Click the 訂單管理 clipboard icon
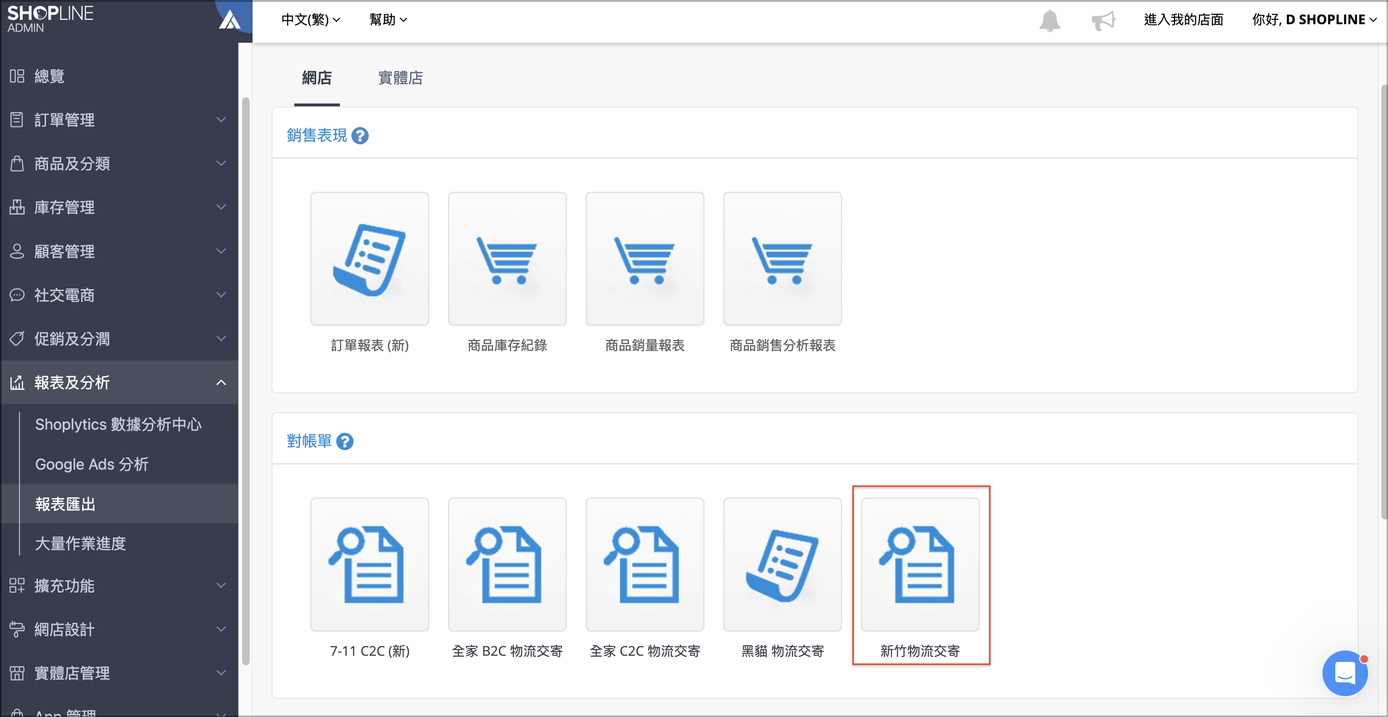This screenshot has height=717, width=1388. point(17,120)
